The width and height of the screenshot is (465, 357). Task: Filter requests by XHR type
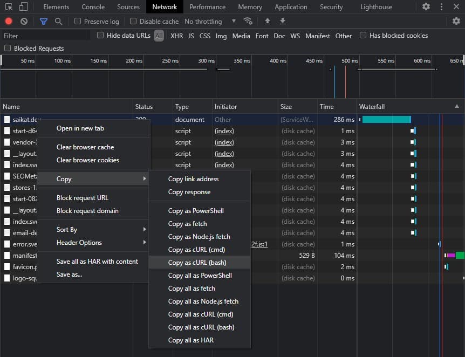point(176,36)
